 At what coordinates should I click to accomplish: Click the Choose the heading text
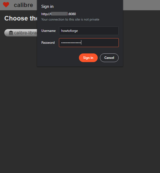(x=21, y=18)
